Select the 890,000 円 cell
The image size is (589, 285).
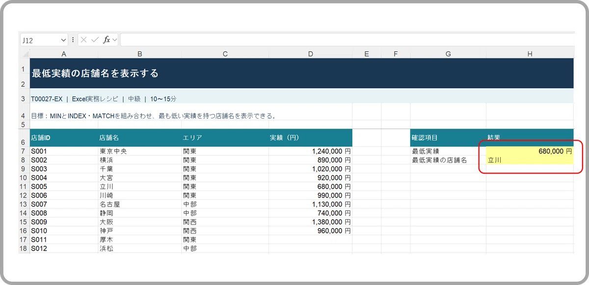(x=310, y=160)
